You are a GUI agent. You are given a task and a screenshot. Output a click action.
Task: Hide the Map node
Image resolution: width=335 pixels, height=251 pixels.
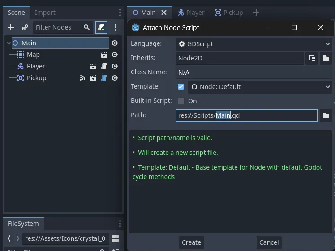(115, 55)
